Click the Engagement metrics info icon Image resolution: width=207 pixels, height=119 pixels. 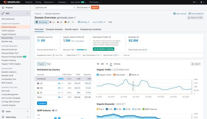(53, 55)
